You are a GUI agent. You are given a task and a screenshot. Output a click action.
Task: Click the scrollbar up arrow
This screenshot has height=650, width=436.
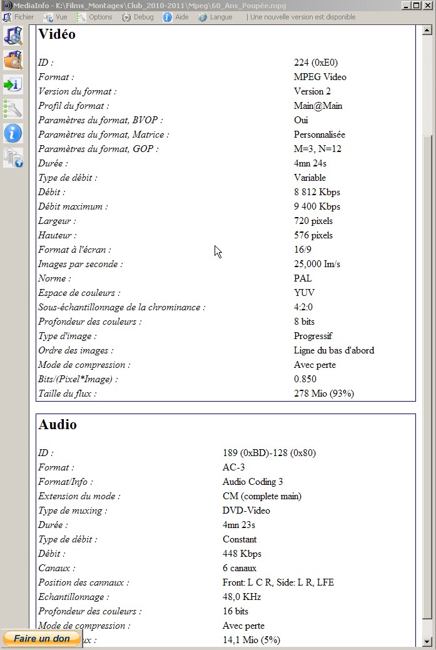pyautogui.click(x=427, y=30)
